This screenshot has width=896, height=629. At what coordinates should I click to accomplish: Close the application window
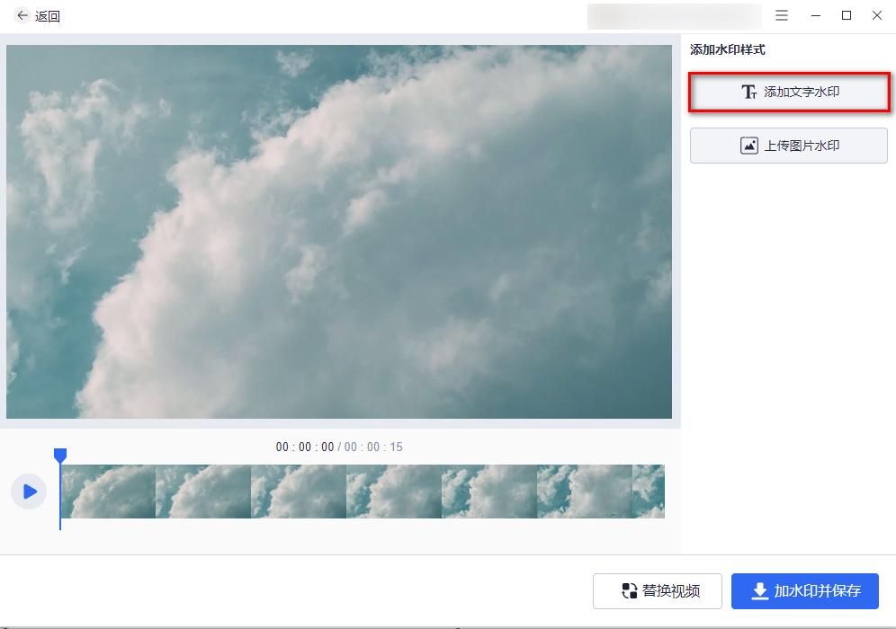tap(876, 15)
